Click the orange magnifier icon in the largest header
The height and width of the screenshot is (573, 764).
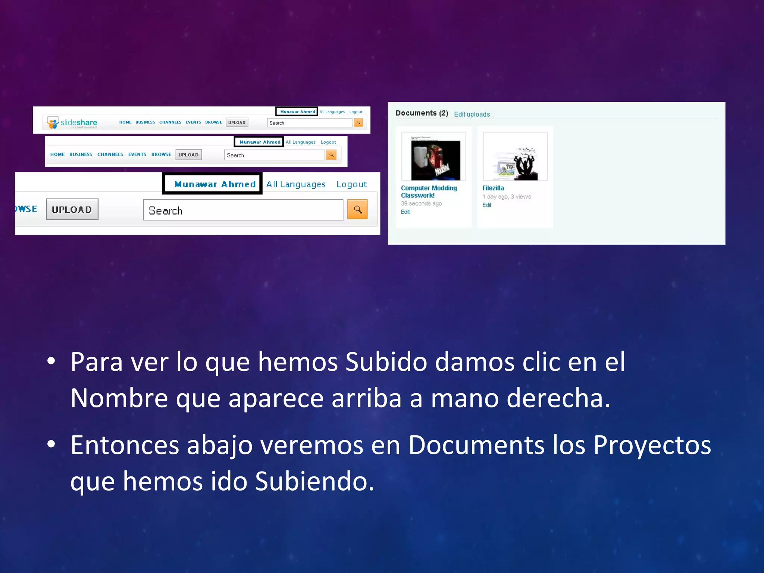(357, 209)
